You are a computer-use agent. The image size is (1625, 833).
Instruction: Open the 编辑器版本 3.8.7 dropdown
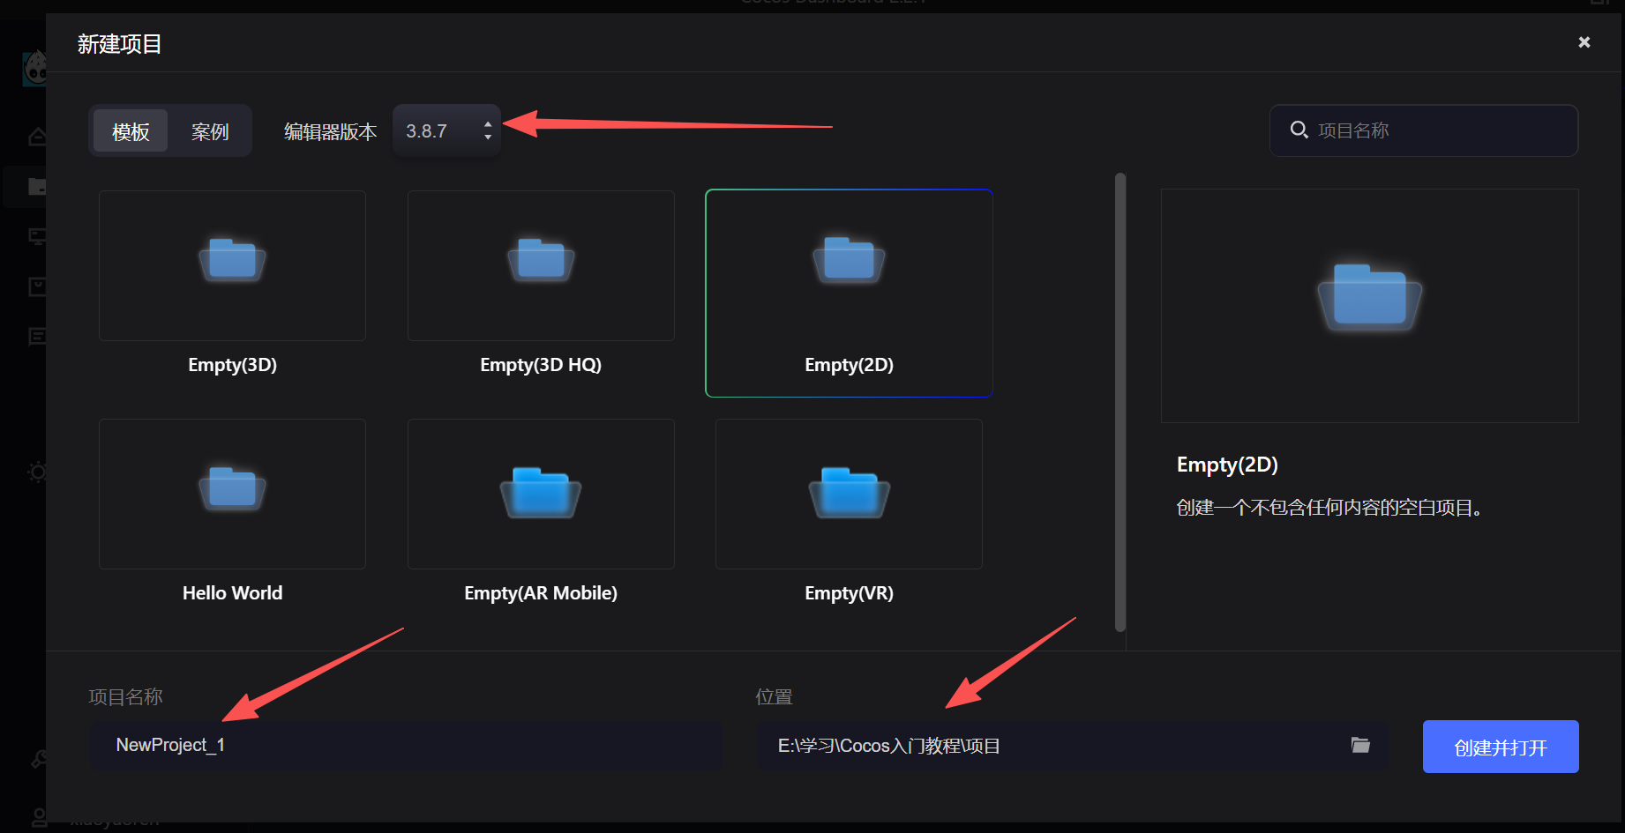tap(446, 130)
